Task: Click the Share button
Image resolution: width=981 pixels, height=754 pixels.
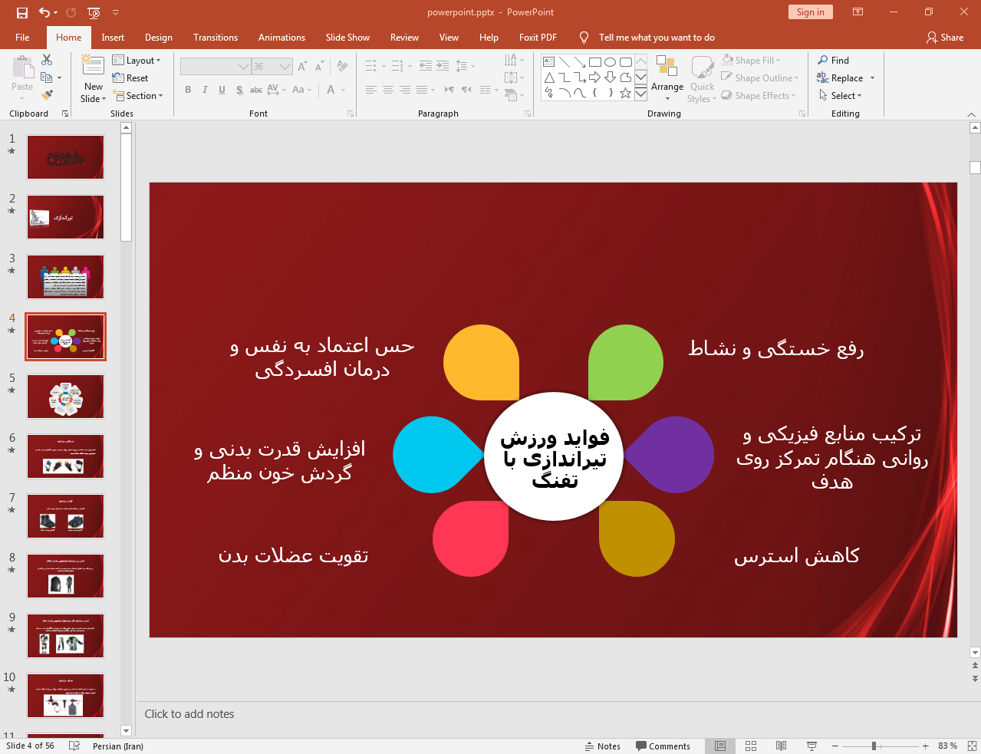Action: pyautogui.click(x=944, y=38)
